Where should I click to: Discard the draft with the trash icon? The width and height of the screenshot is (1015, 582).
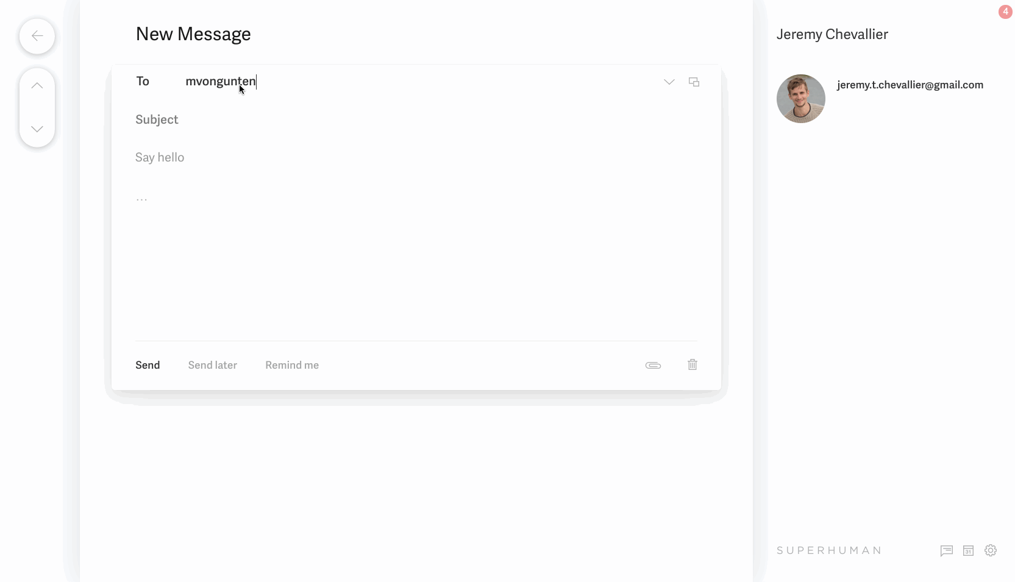click(693, 364)
